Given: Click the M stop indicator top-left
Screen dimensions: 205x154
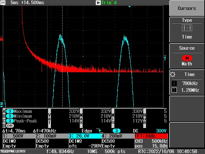Looking at the screenshot, I should [x=3, y=3].
